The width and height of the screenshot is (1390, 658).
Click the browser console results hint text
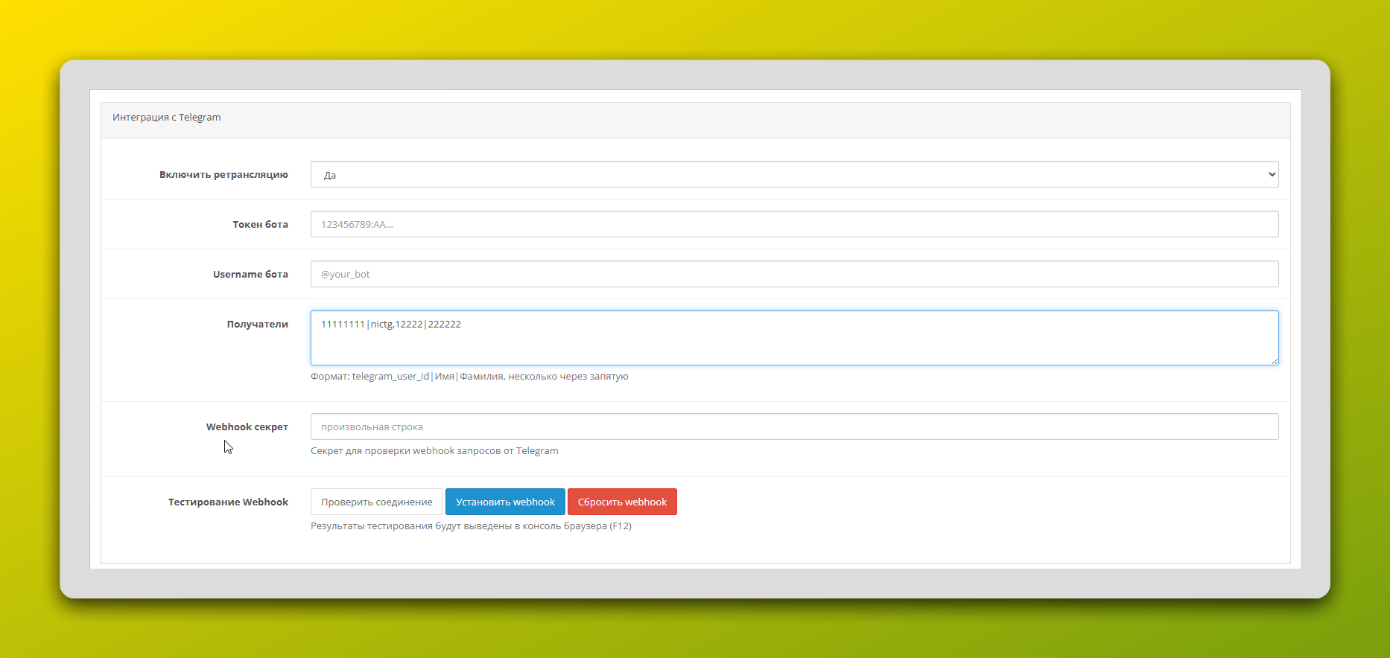click(471, 526)
